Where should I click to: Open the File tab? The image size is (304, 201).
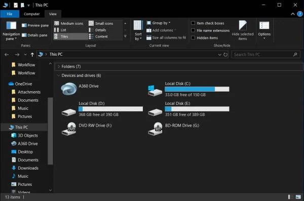pos(10,14)
